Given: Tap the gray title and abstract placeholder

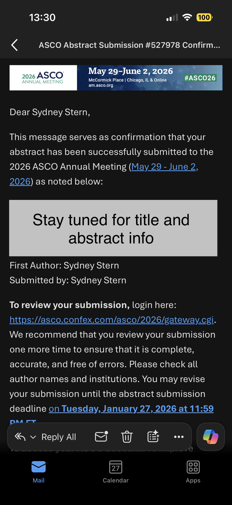Looking at the screenshot, I should (113, 228).
